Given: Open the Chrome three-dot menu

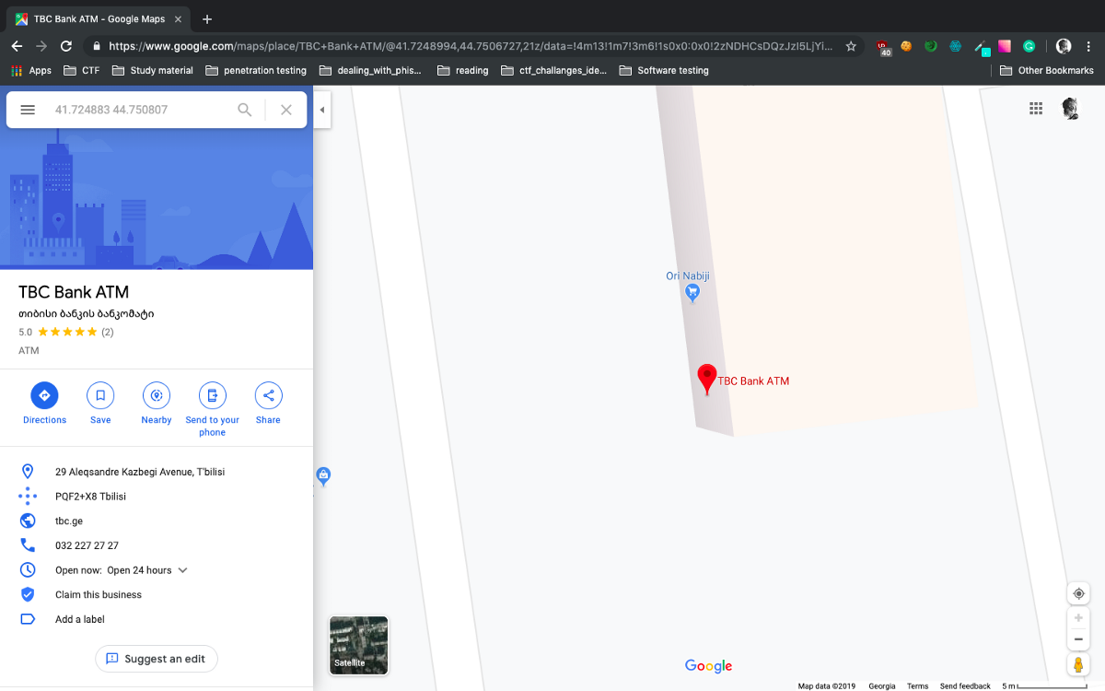Looking at the screenshot, I should click(1088, 46).
